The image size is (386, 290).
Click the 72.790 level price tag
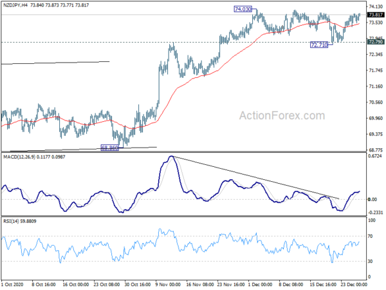tap(376, 42)
